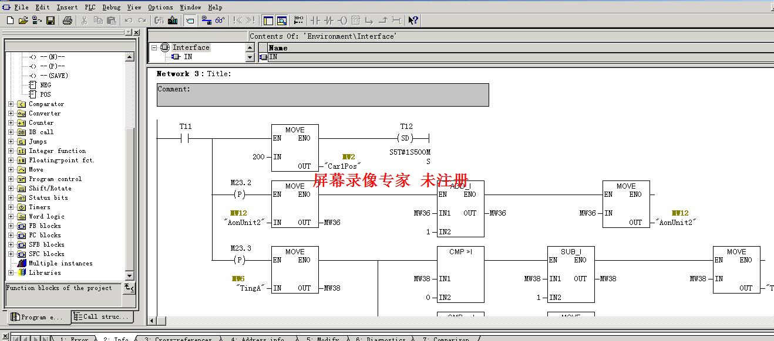Select the POS element in catalog
This screenshot has width=774, height=341.
pos(45,94)
